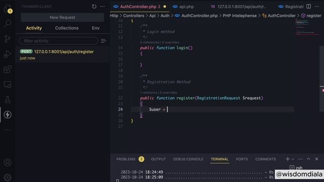Click the Api breadcrumb segment
Viewport: 324px width, 182px height.
coord(152,16)
